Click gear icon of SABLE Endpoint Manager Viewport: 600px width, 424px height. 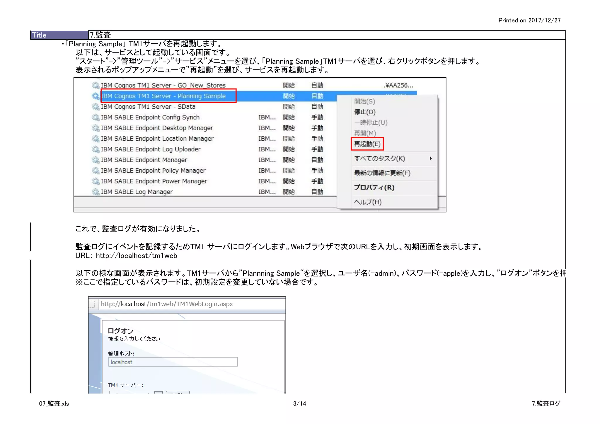[96, 160]
